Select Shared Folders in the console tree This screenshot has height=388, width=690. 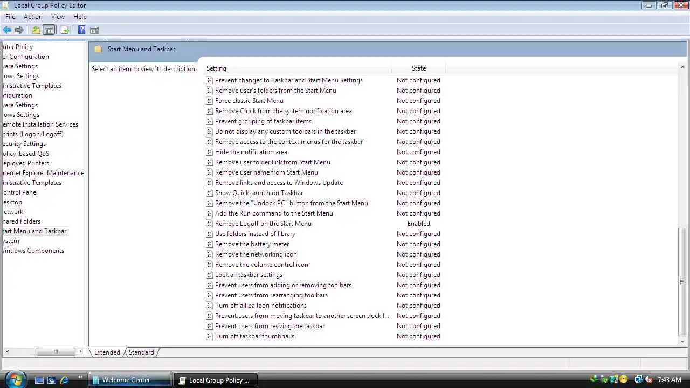[21, 221]
